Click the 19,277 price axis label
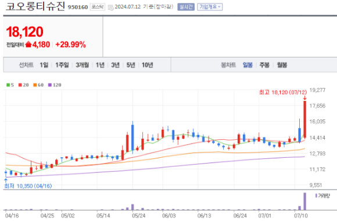The height and width of the screenshot is (221, 337). click(x=317, y=90)
